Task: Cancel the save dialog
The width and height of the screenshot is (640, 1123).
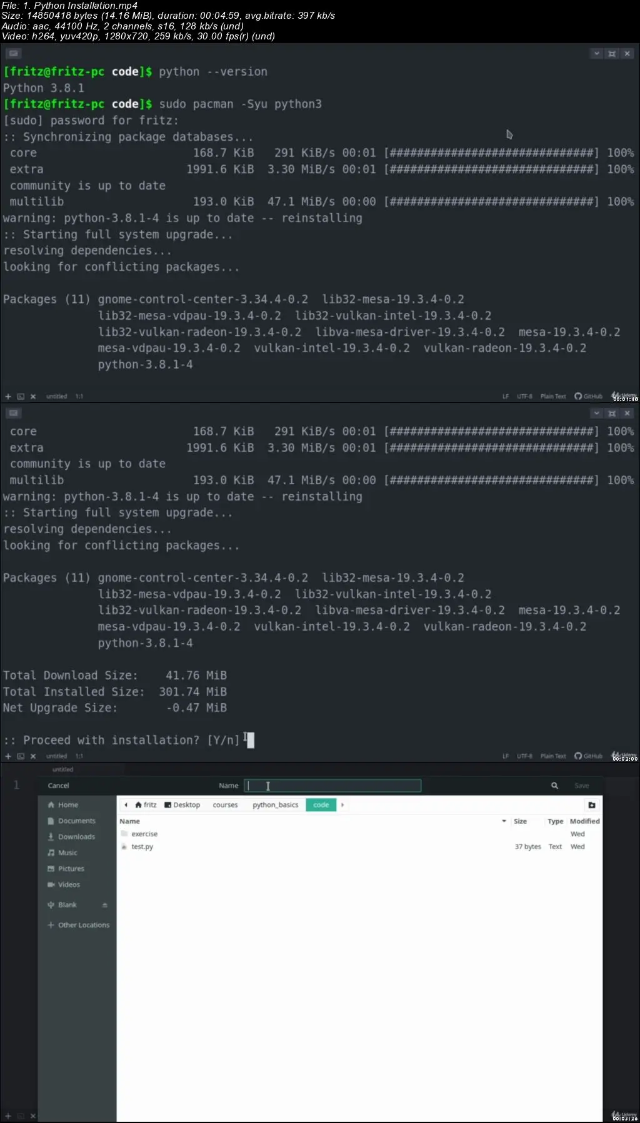Action: (x=59, y=786)
